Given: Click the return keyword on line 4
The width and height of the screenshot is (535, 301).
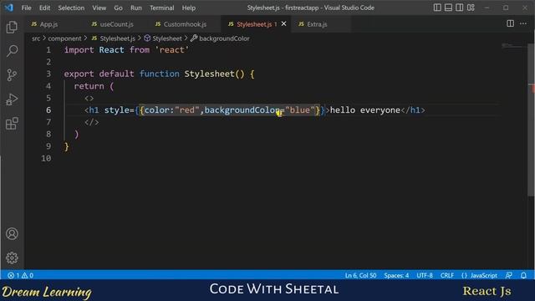Looking at the screenshot, I should pyautogui.click(x=89, y=86).
